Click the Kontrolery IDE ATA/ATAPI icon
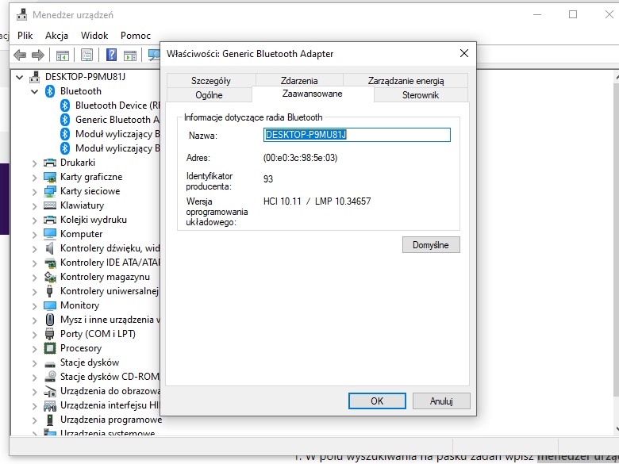Screen dimensions: 619x464 point(50,263)
